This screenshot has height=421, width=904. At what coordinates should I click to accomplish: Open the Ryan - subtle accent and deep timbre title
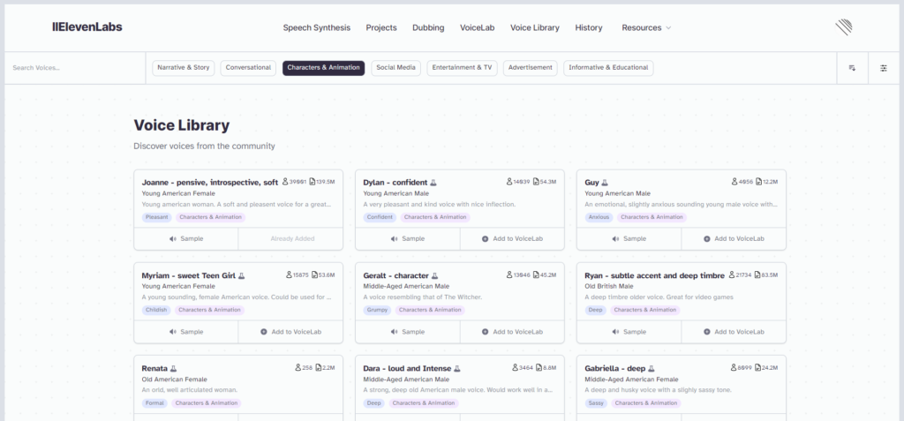(654, 275)
